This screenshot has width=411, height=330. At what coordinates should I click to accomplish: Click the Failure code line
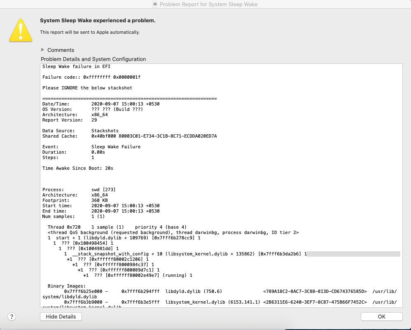pyautogui.click(x=91, y=77)
